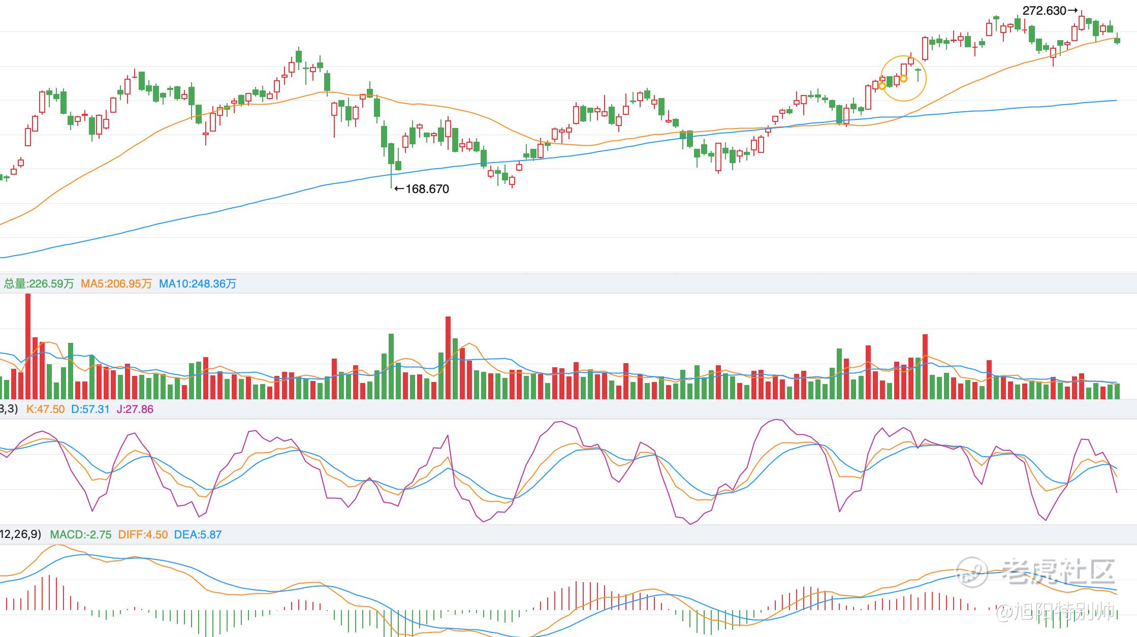Click the @旭阳特别帅 author watermark

pos(1054,612)
